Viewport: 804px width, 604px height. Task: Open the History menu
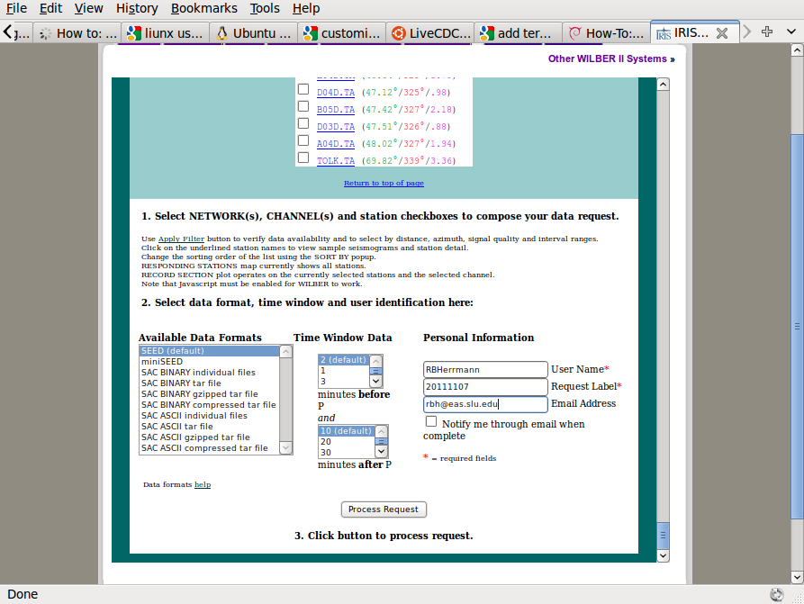click(137, 8)
